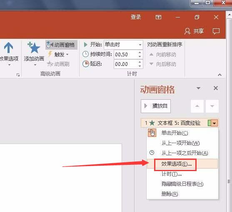Click the outer window's maximize button
Image resolution: width=232 pixels, height=212 pixels.
click(x=208, y=3)
